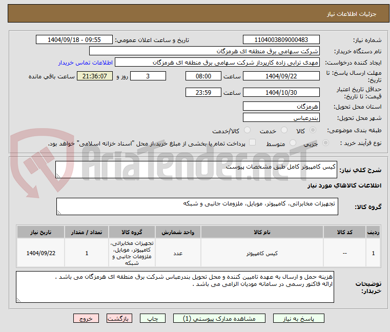Open 'مشاهده مدارک پیوستی (1)' attachments
The height and width of the screenshot is (332, 390).
tap(219, 318)
